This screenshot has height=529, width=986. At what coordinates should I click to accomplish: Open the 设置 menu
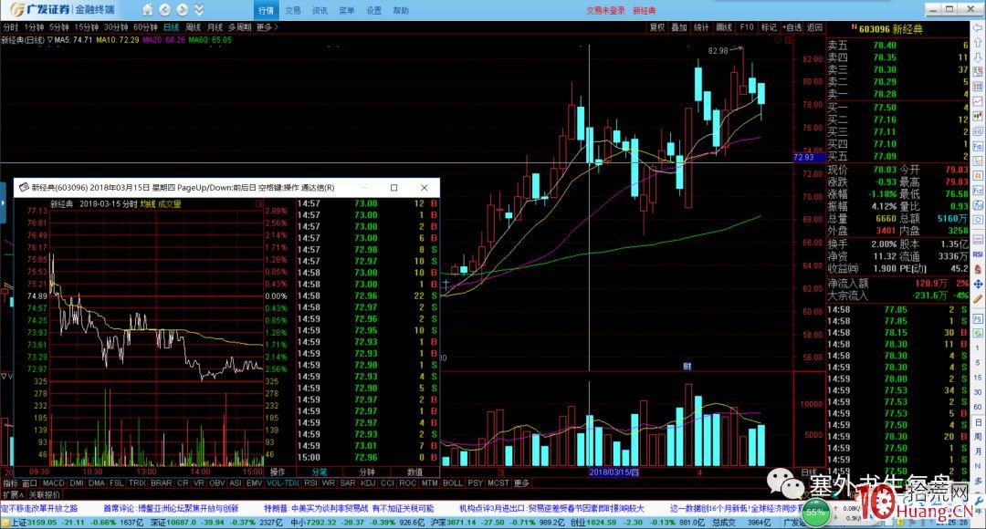point(374,10)
